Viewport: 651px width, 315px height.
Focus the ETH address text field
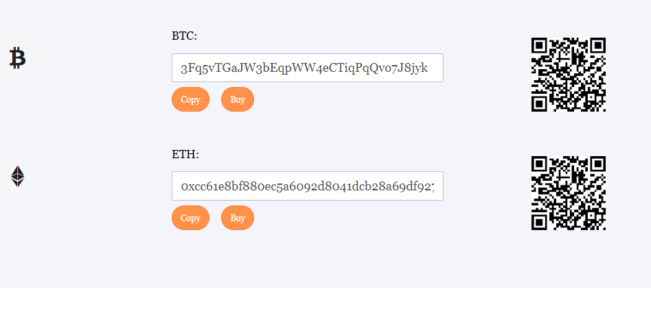[x=308, y=186]
